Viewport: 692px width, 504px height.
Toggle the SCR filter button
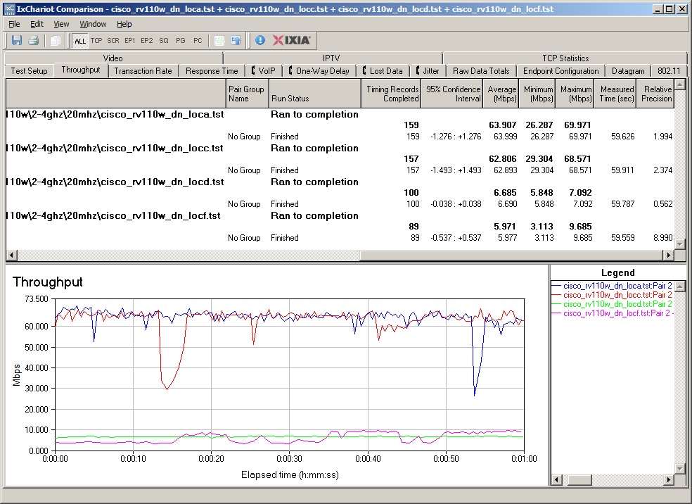[113, 41]
